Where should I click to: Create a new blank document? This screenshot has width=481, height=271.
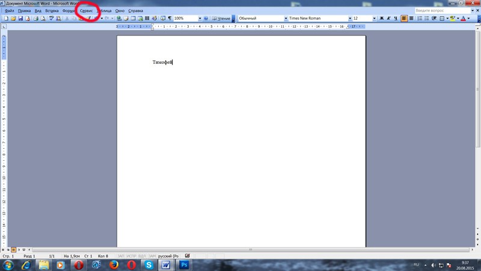coord(6,19)
